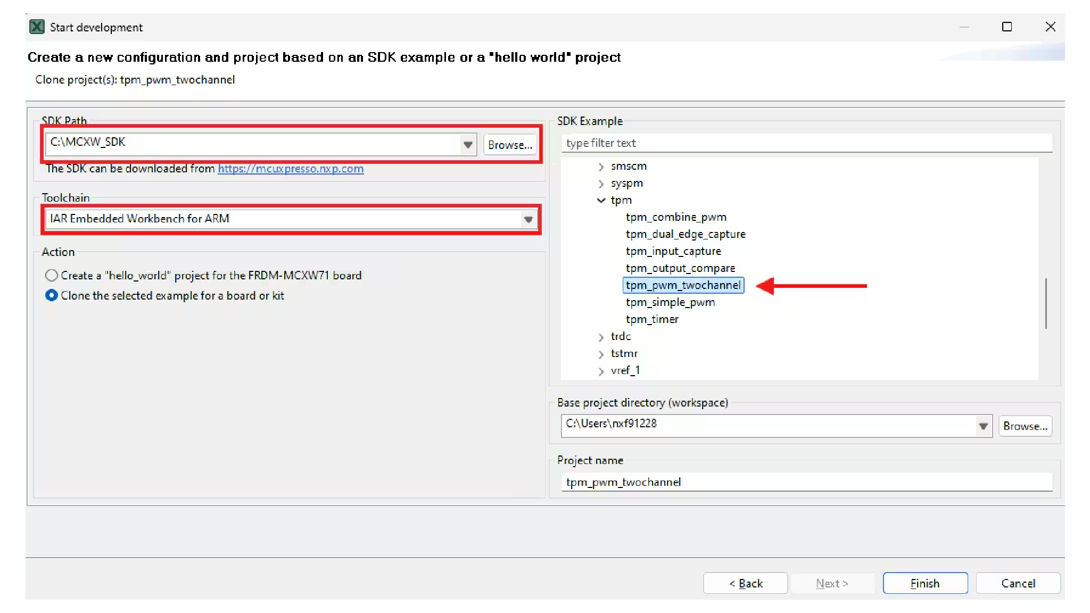Select the hello_world project radio option
The width and height of the screenshot is (1090, 613).
[x=52, y=275]
